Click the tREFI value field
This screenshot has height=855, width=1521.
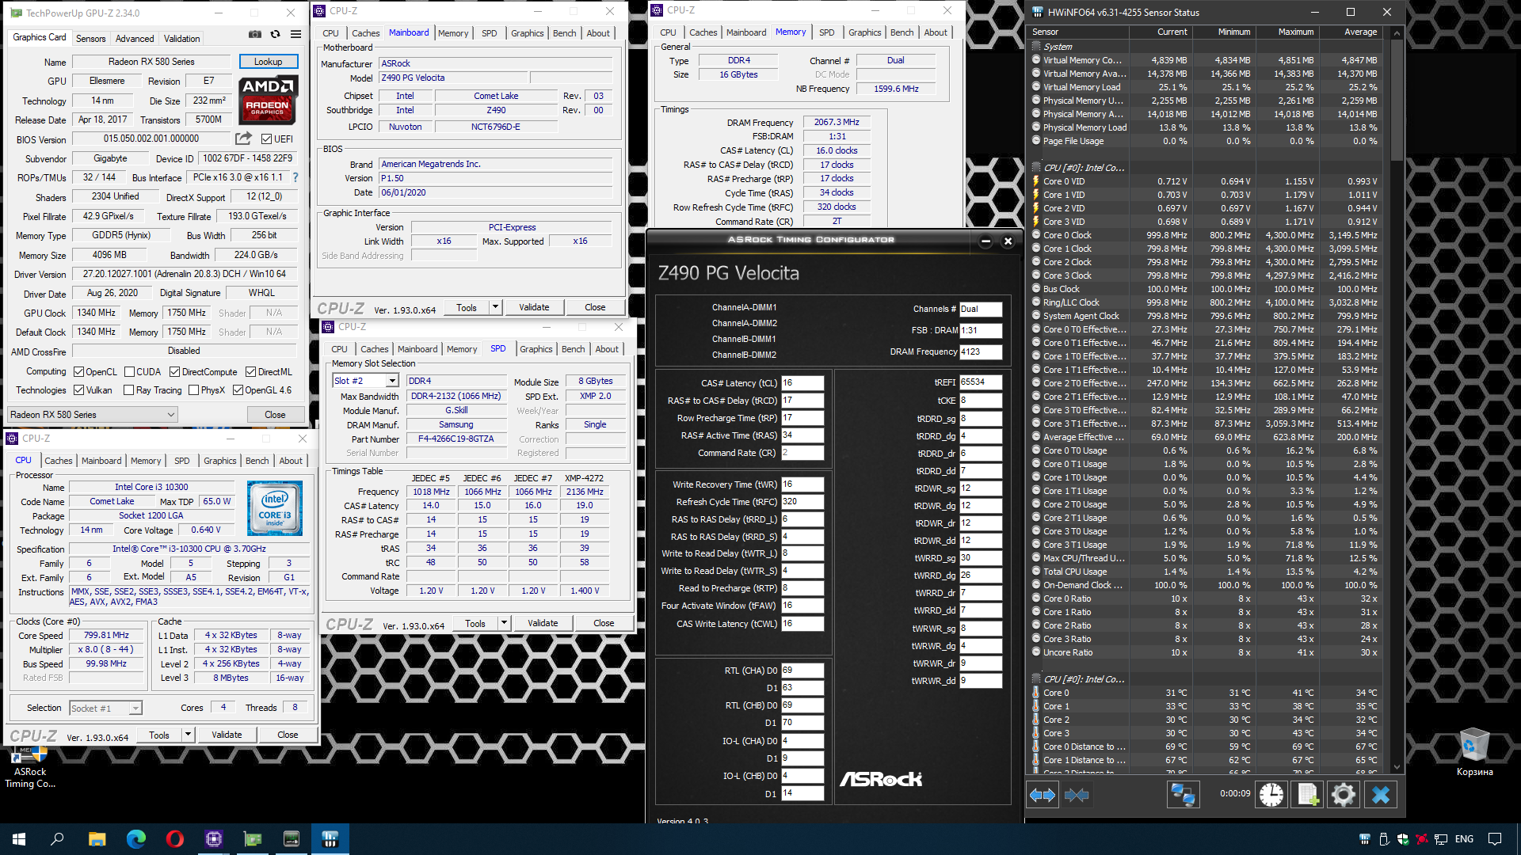(980, 382)
